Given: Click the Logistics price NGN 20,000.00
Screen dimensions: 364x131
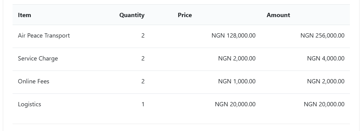Looking at the screenshot, I should coord(235,104).
